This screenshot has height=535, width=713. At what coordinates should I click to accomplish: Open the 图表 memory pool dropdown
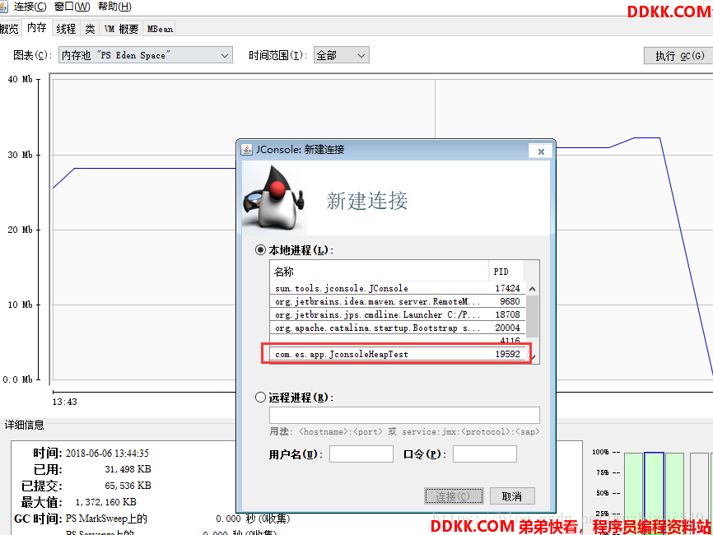coord(146,55)
